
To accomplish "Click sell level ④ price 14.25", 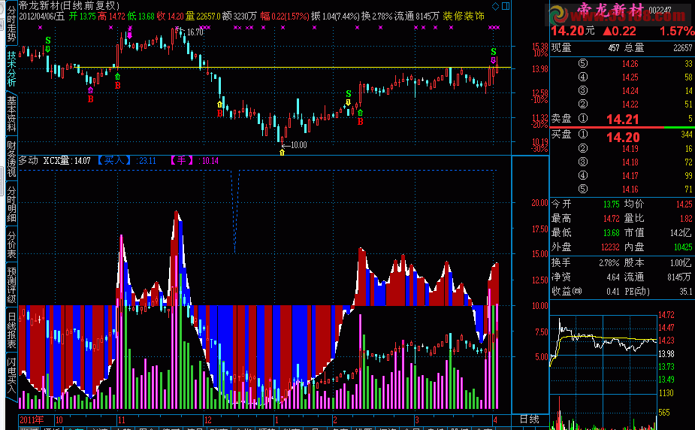I will pyautogui.click(x=630, y=77).
